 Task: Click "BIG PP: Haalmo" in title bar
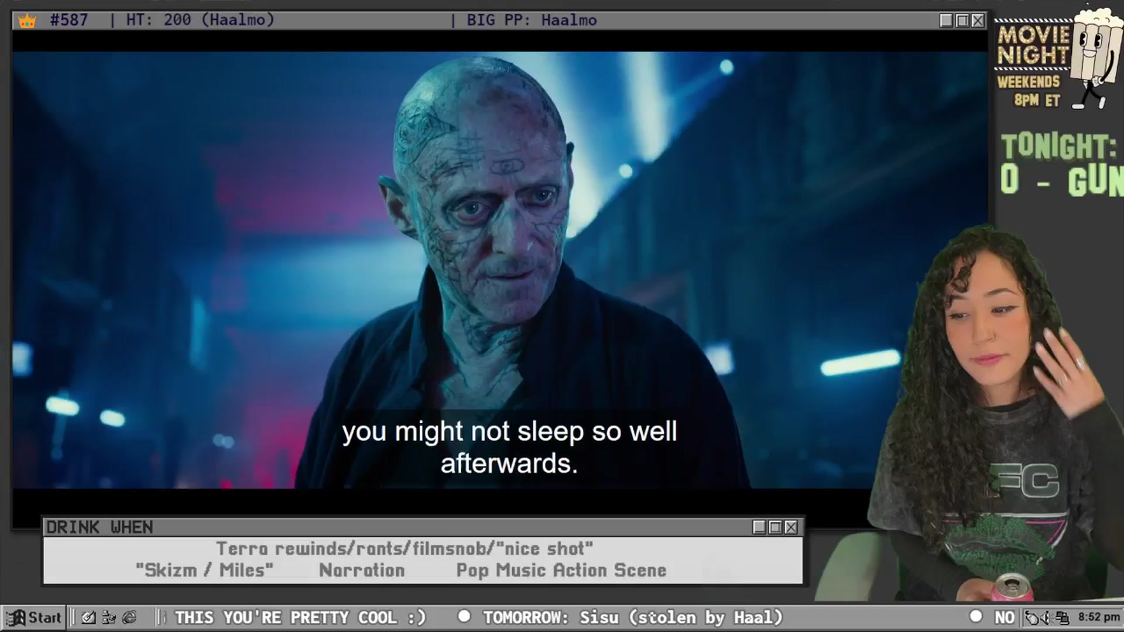[x=532, y=20]
